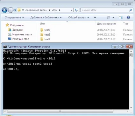Show more toolbar commands via chevrons
Viewport: 135px width, 116px height.
coord(95,17)
